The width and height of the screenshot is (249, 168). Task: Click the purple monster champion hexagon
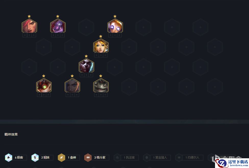pyautogui.click(x=58, y=26)
